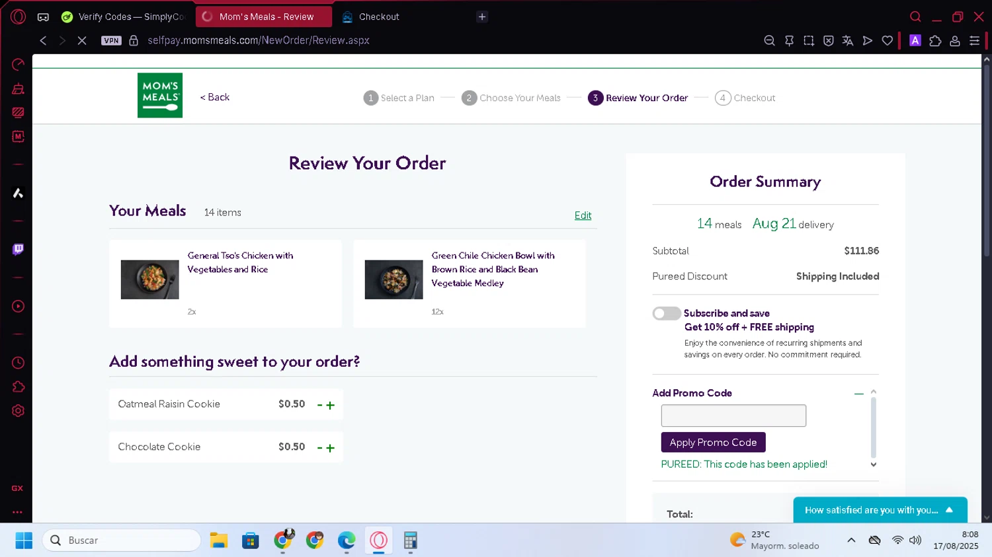Image resolution: width=992 pixels, height=557 pixels.
Task: Open the Player icon in sidebar
Action: tap(18, 306)
